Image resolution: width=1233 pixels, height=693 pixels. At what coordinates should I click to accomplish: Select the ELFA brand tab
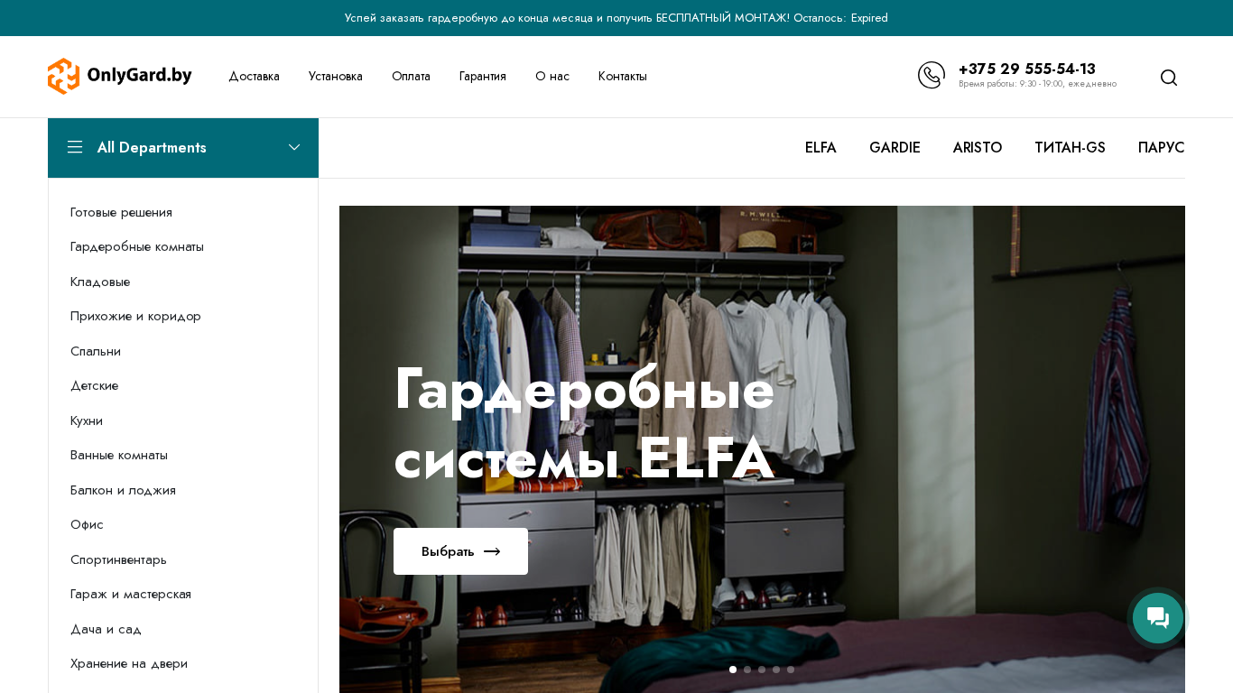pyautogui.click(x=820, y=147)
